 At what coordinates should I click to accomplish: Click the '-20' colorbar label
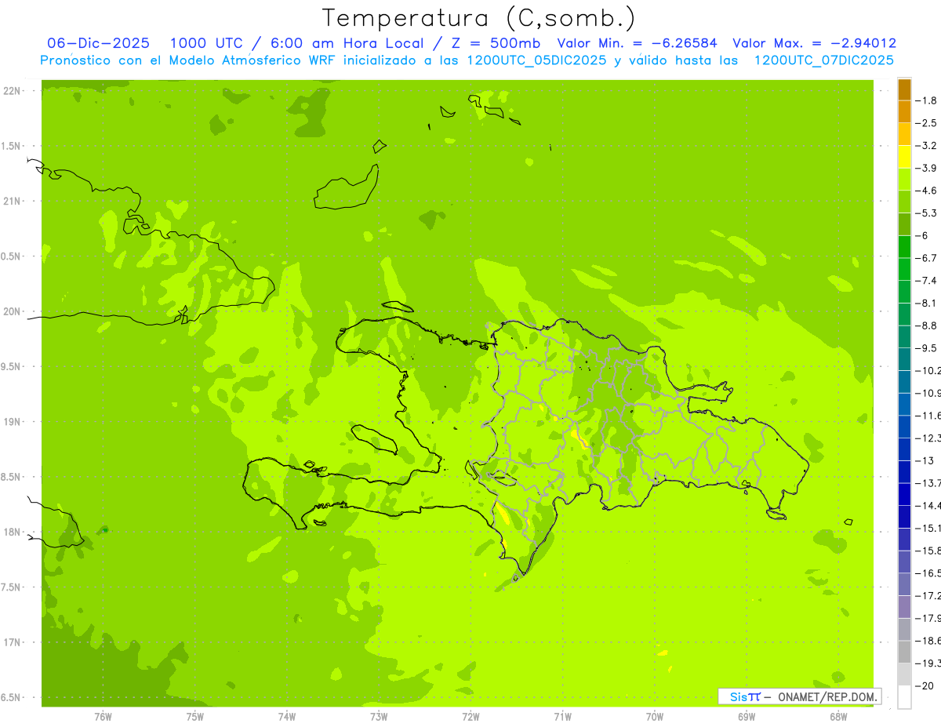coord(925,685)
